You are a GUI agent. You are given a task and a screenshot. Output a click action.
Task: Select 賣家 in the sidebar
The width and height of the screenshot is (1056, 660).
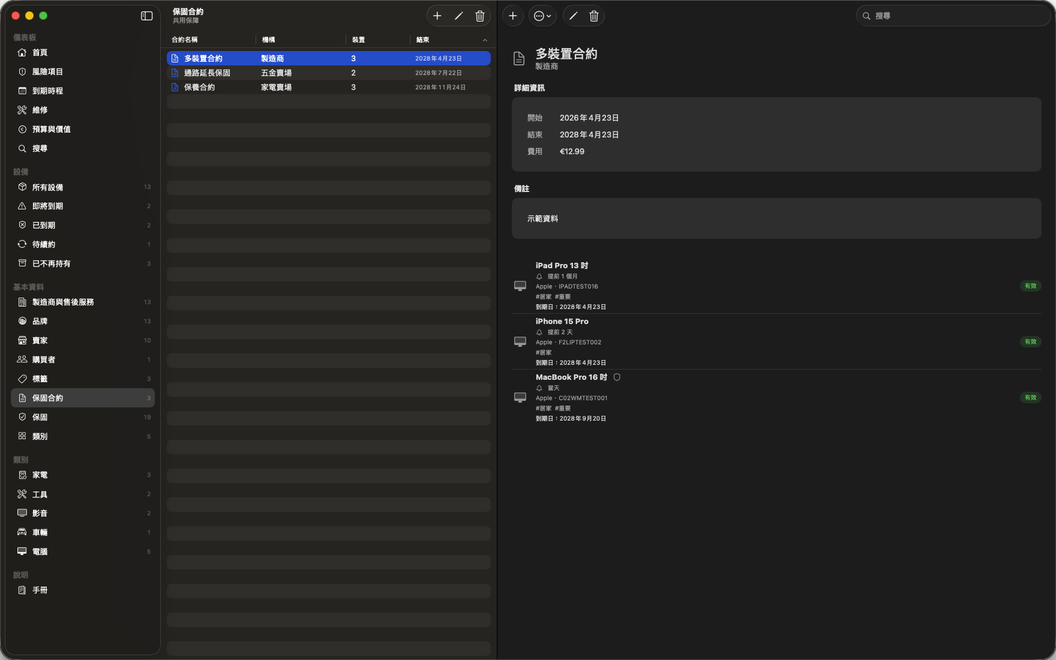click(83, 341)
